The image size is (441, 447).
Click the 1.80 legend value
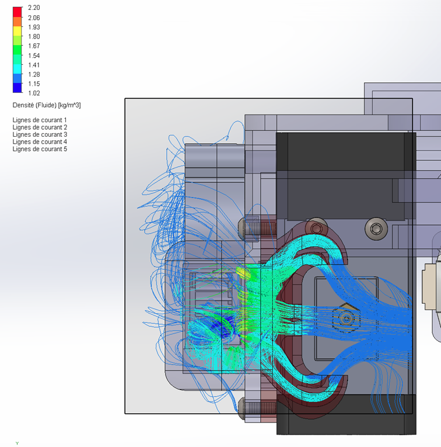click(34, 36)
